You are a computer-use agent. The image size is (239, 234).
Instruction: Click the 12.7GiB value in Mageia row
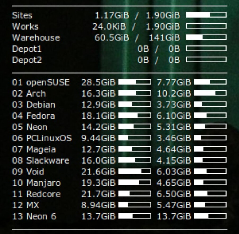[98, 149]
